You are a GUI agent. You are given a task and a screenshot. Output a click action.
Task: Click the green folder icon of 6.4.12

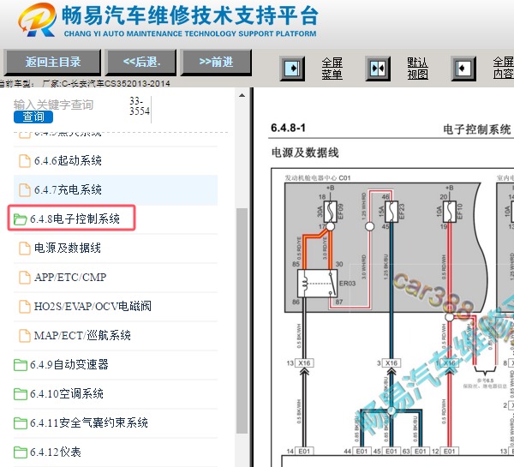tap(20, 452)
